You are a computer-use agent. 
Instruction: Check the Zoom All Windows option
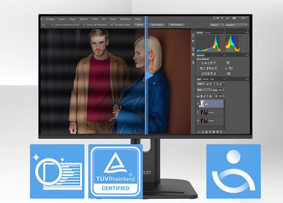(84, 25)
